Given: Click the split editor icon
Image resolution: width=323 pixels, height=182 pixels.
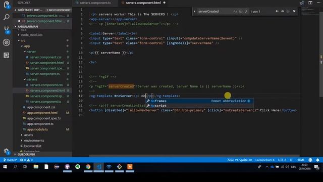Looking at the screenshot, I should pos(310,3).
